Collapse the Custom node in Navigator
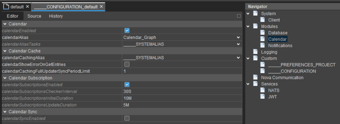340x124 pixels. pos(248,58)
